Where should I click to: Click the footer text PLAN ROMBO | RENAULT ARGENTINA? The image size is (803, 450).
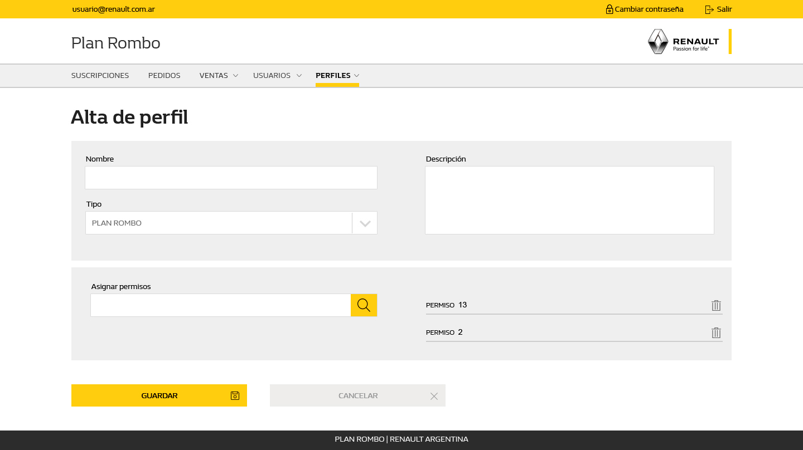[401, 439]
